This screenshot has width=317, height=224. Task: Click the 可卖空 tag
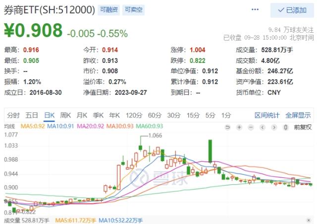click(x=133, y=10)
